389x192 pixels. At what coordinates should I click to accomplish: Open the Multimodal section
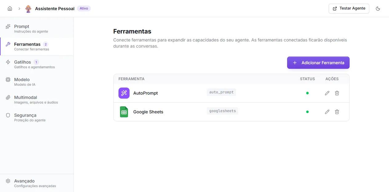(37, 100)
